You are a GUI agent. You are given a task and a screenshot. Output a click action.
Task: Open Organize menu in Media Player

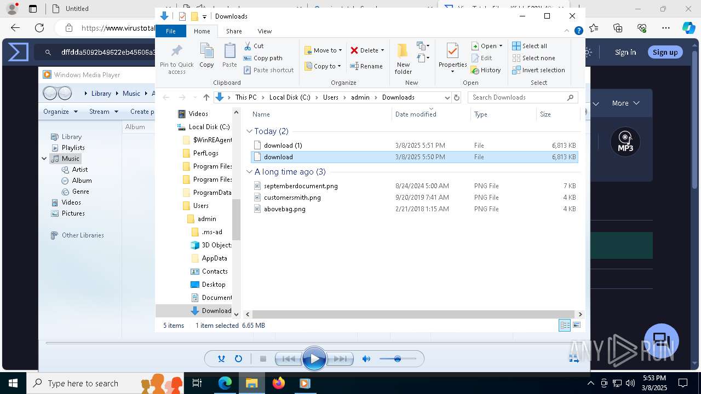60,112
